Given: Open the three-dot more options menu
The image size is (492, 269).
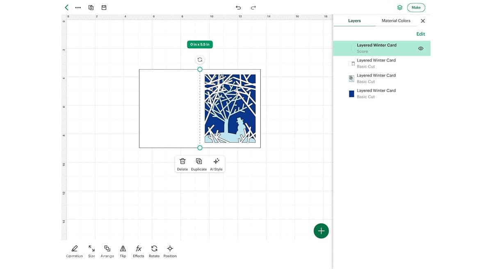Looking at the screenshot, I should click(x=78, y=7).
